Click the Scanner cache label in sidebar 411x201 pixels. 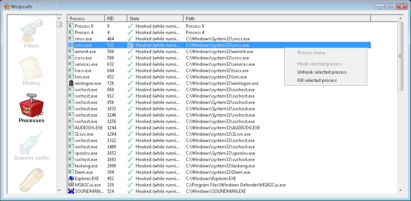click(31, 158)
